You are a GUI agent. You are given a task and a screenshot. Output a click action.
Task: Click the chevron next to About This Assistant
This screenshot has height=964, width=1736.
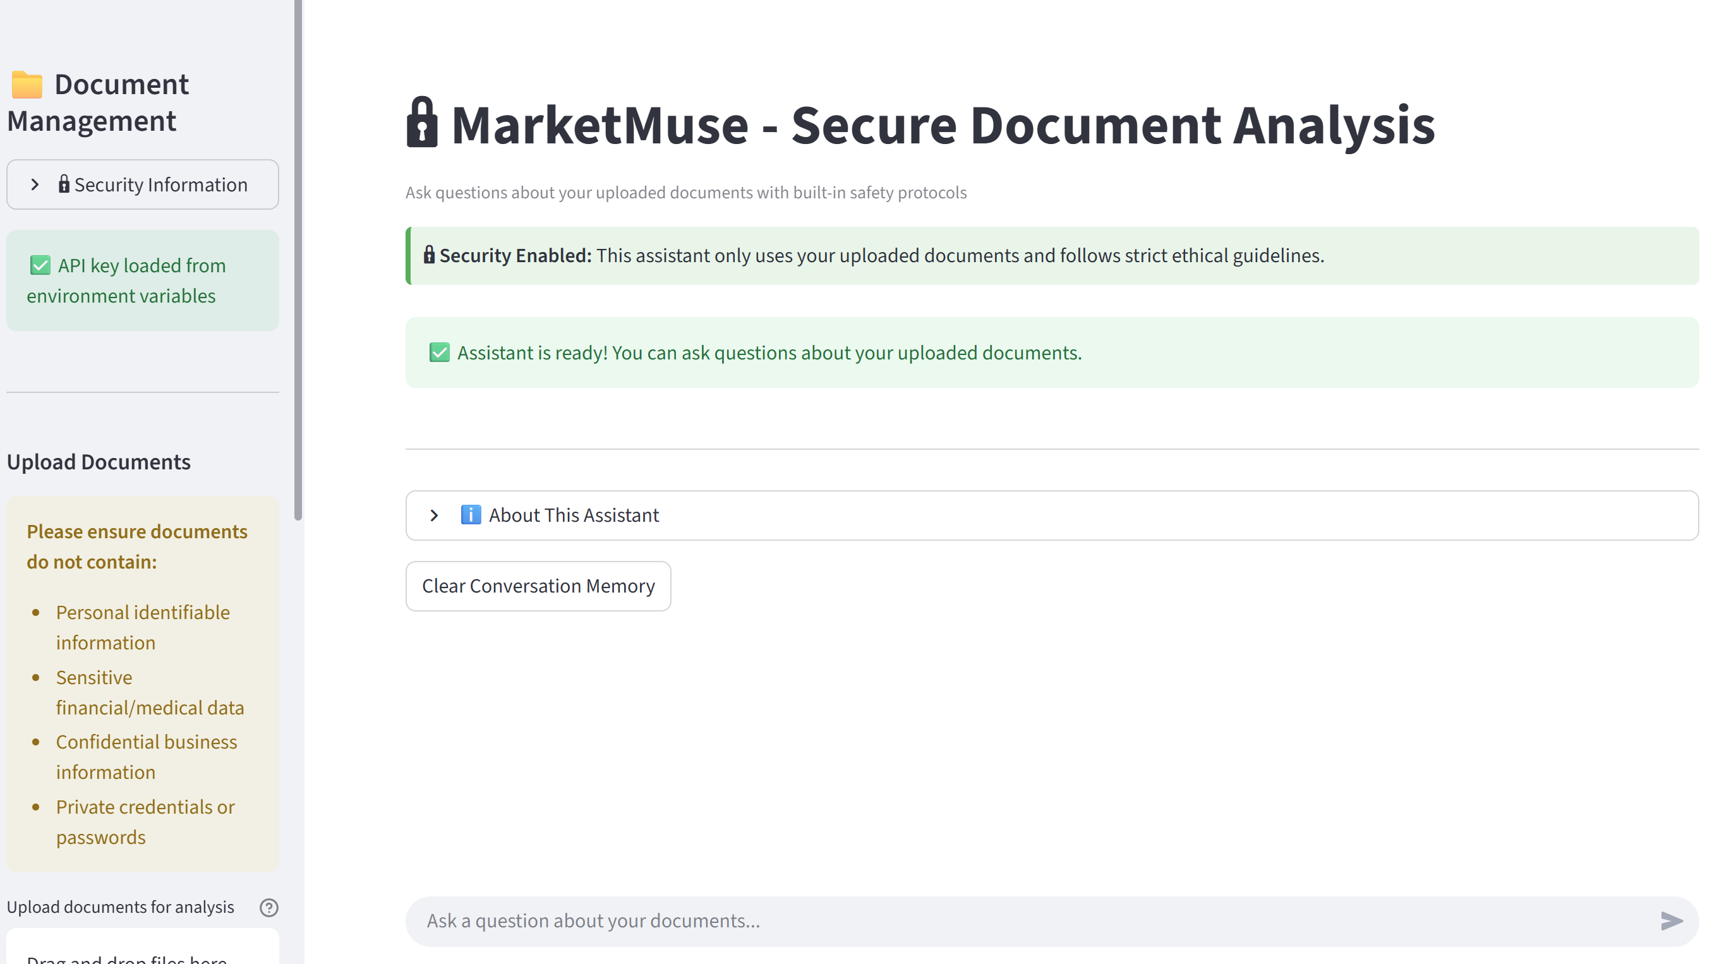pyautogui.click(x=434, y=515)
